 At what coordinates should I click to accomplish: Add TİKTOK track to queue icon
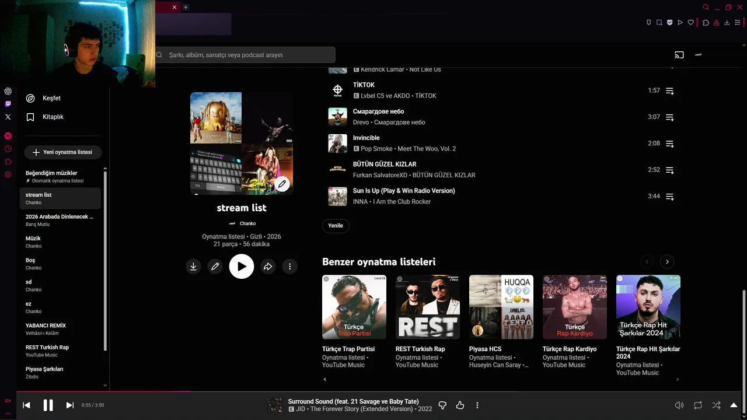[670, 91]
